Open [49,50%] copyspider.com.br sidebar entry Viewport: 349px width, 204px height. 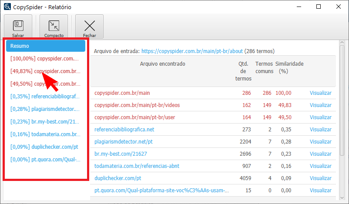coord(45,84)
